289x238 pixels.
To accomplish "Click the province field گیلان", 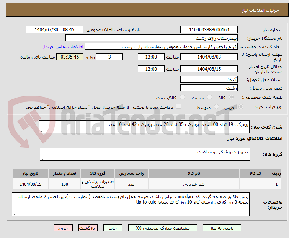I will (x=209, y=79).
